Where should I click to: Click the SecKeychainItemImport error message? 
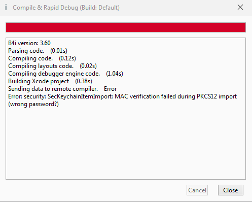tap(122, 96)
